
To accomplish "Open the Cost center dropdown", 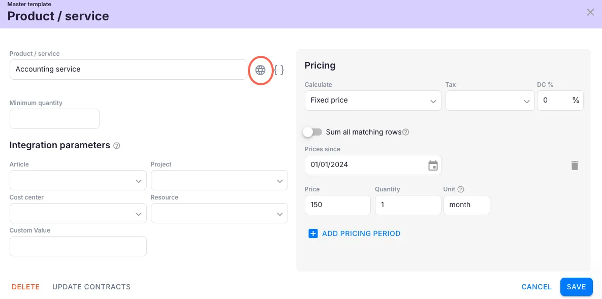I will (x=78, y=214).
